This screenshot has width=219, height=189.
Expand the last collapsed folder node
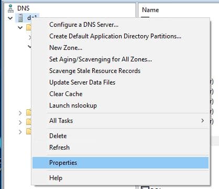point(20,132)
